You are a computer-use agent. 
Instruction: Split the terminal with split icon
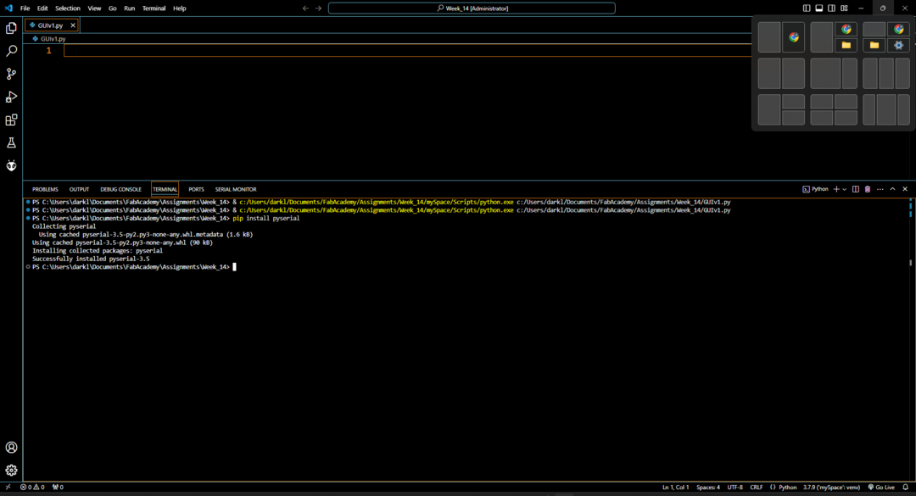pyautogui.click(x=855, y=189)
